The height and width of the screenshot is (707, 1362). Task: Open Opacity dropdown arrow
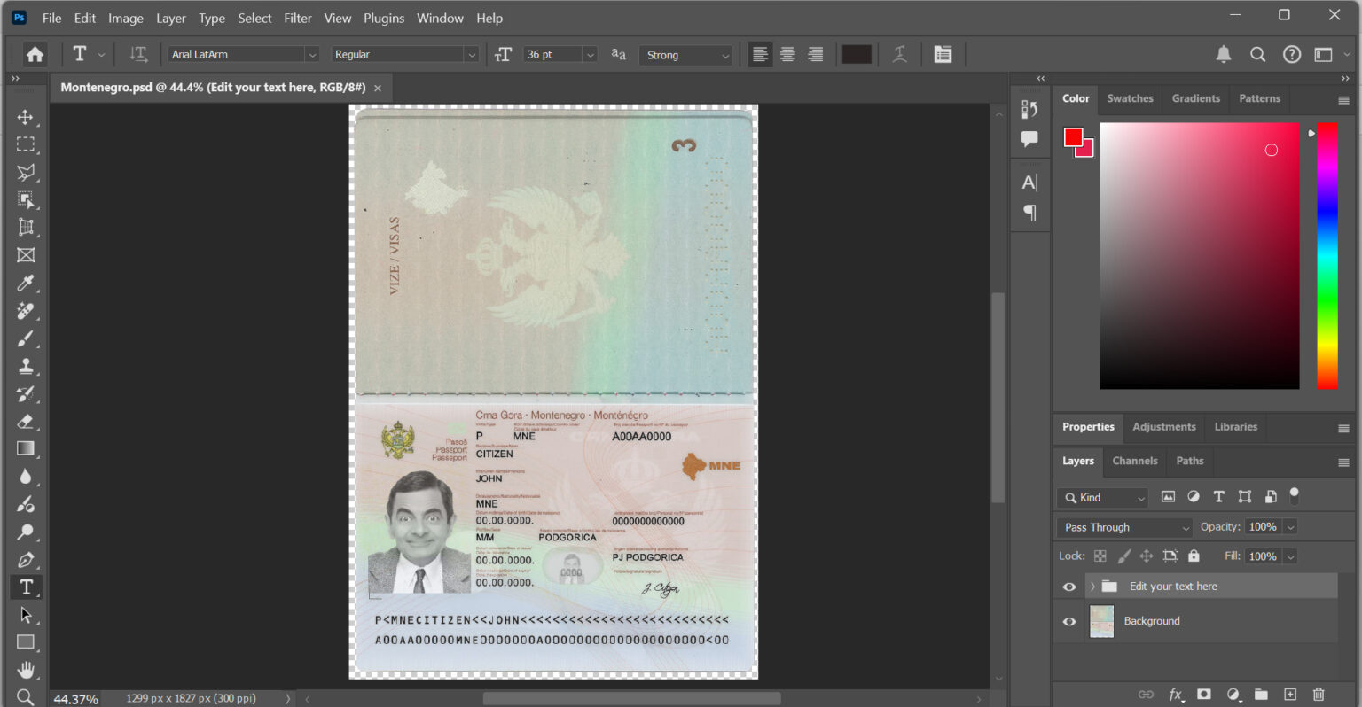click(x=1291, y=527)
